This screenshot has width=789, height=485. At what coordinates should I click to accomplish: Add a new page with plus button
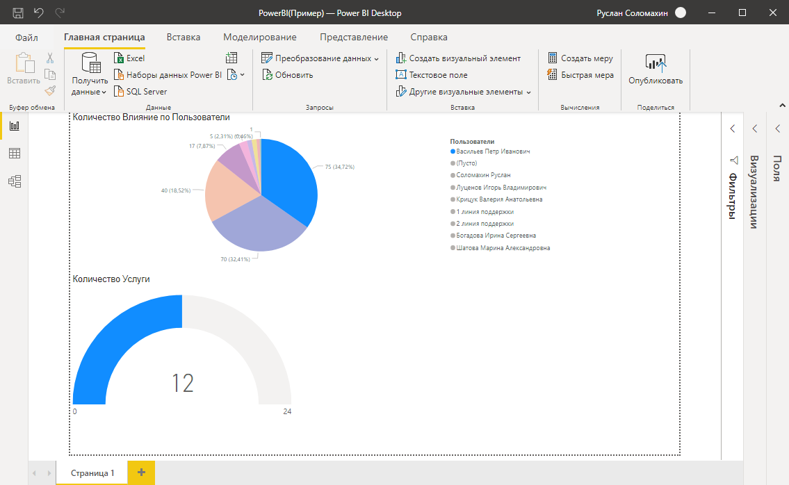coord(141,472)
